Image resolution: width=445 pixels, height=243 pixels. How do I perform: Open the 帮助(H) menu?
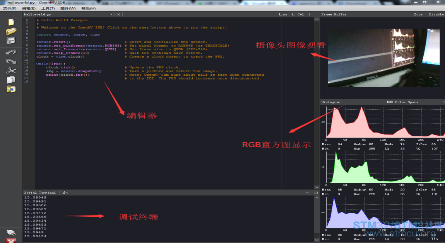tap(88, 8)
